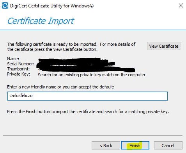The width and height of the screenshot is (186, 153).
Task: Click the blacked-out certificate name value
Action: (x=72, y=59)
